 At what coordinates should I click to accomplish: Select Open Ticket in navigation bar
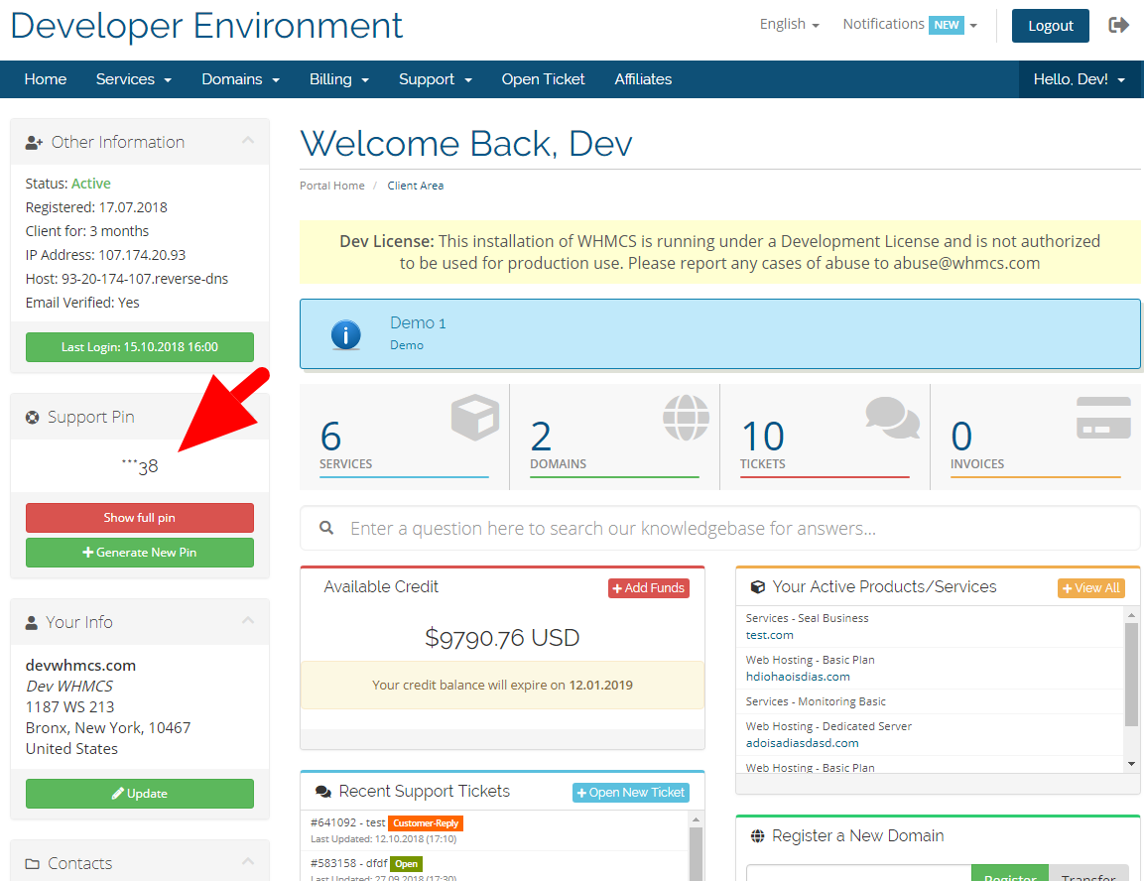click(543, 79)
